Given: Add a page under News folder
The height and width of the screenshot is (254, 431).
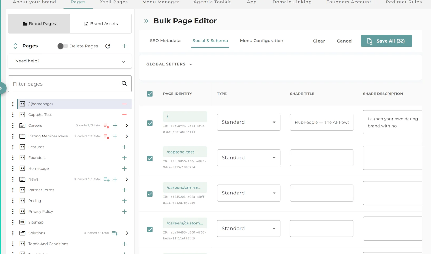Looking at the screenshot, I should pos(115,179).
